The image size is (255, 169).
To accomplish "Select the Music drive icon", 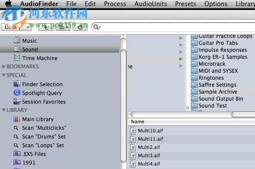I will point(17,40).
